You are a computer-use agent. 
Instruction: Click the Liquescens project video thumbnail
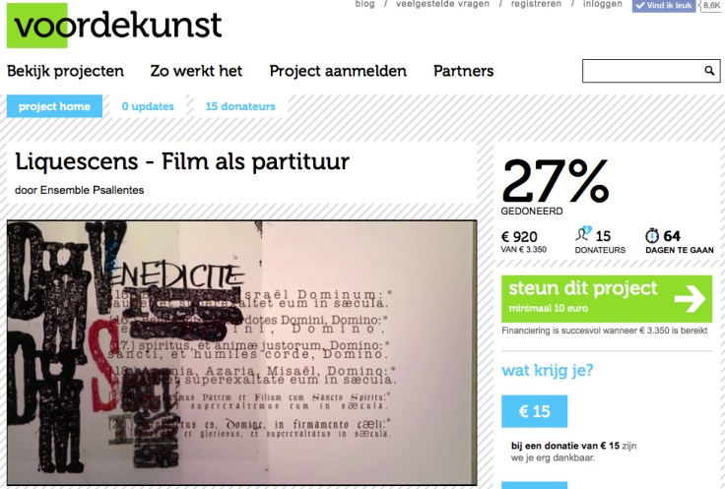pyautogui.click(x=241, y=353)
